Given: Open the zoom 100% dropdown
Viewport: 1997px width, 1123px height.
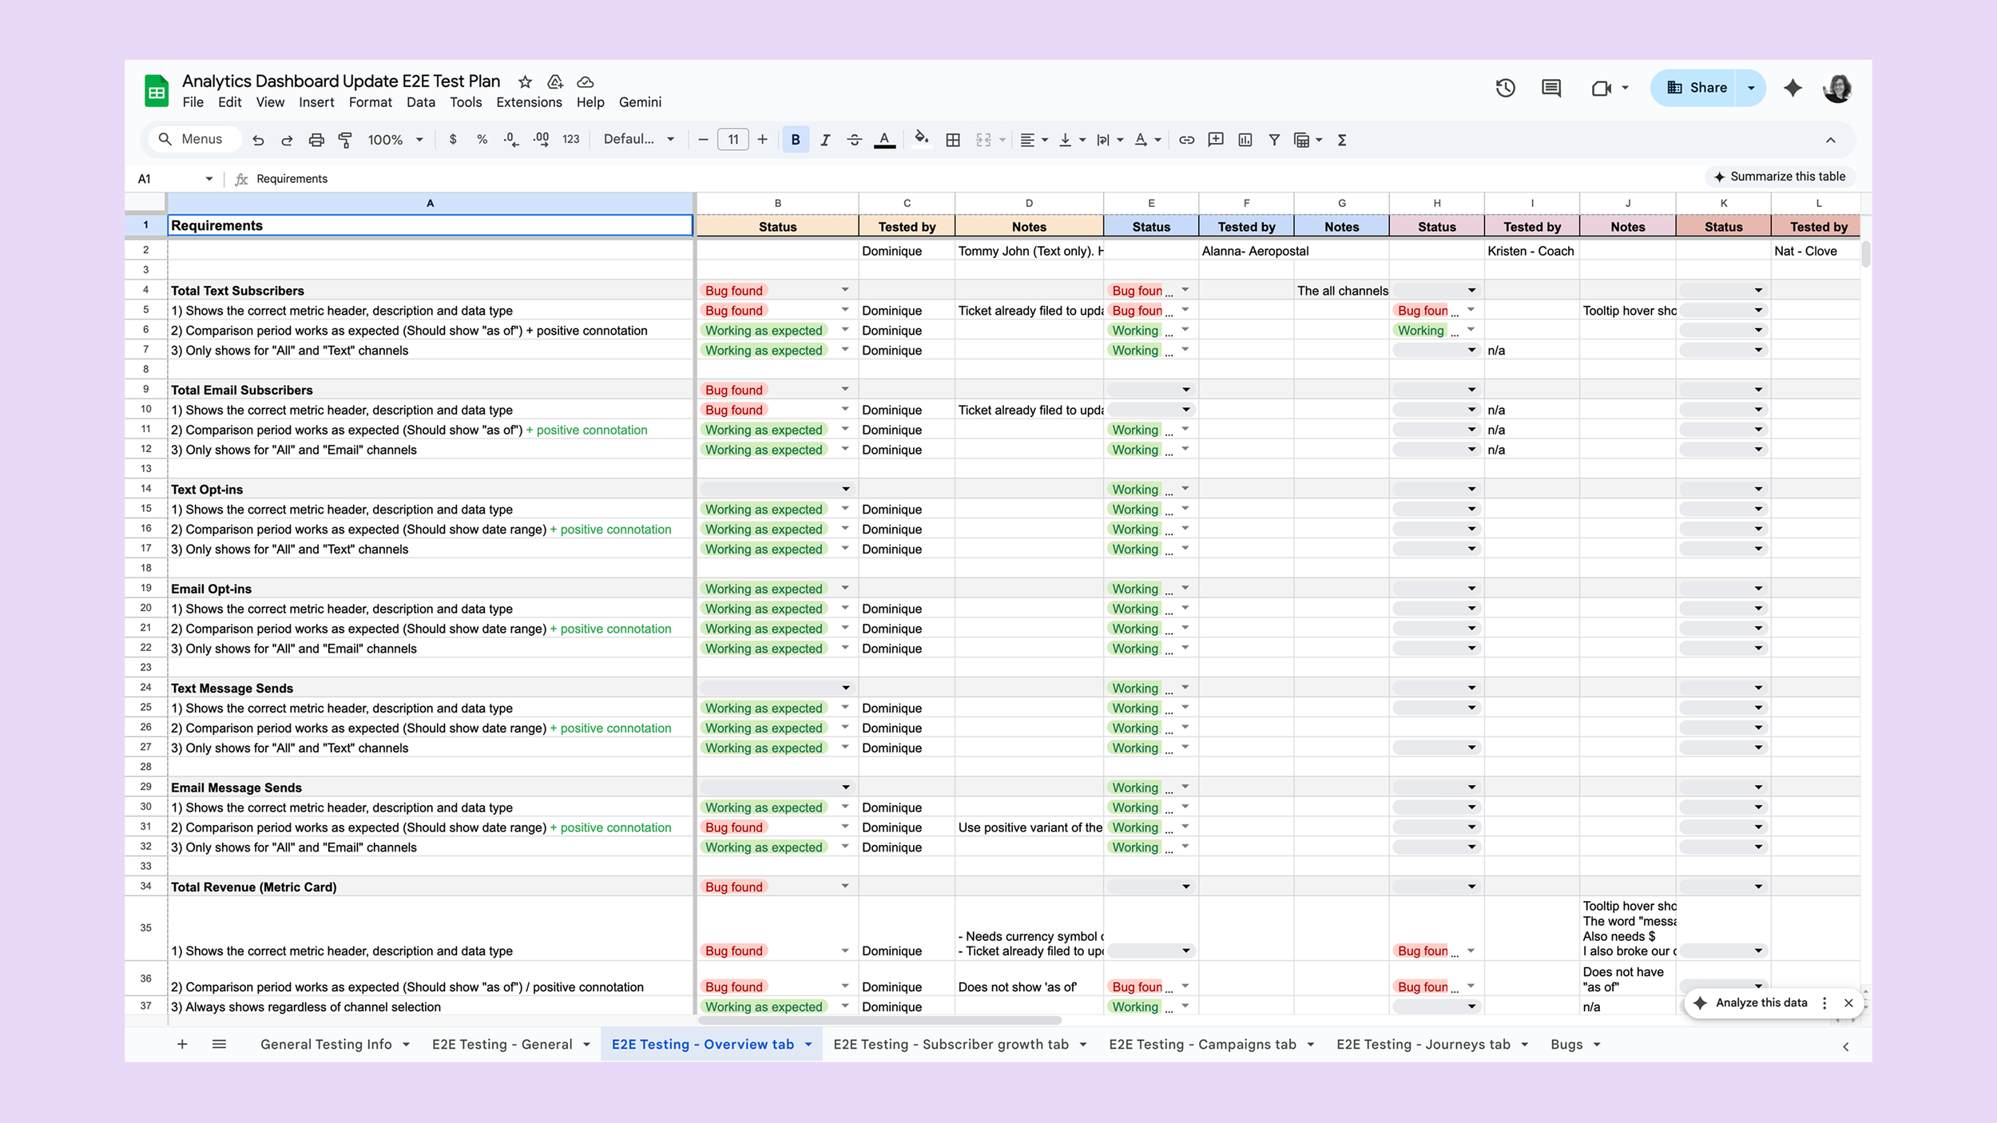Looking at the screenshot, I should [395, 140].
